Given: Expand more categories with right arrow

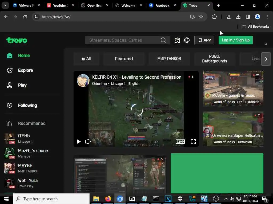Looking at the screenshot, I should coord(266,59).
